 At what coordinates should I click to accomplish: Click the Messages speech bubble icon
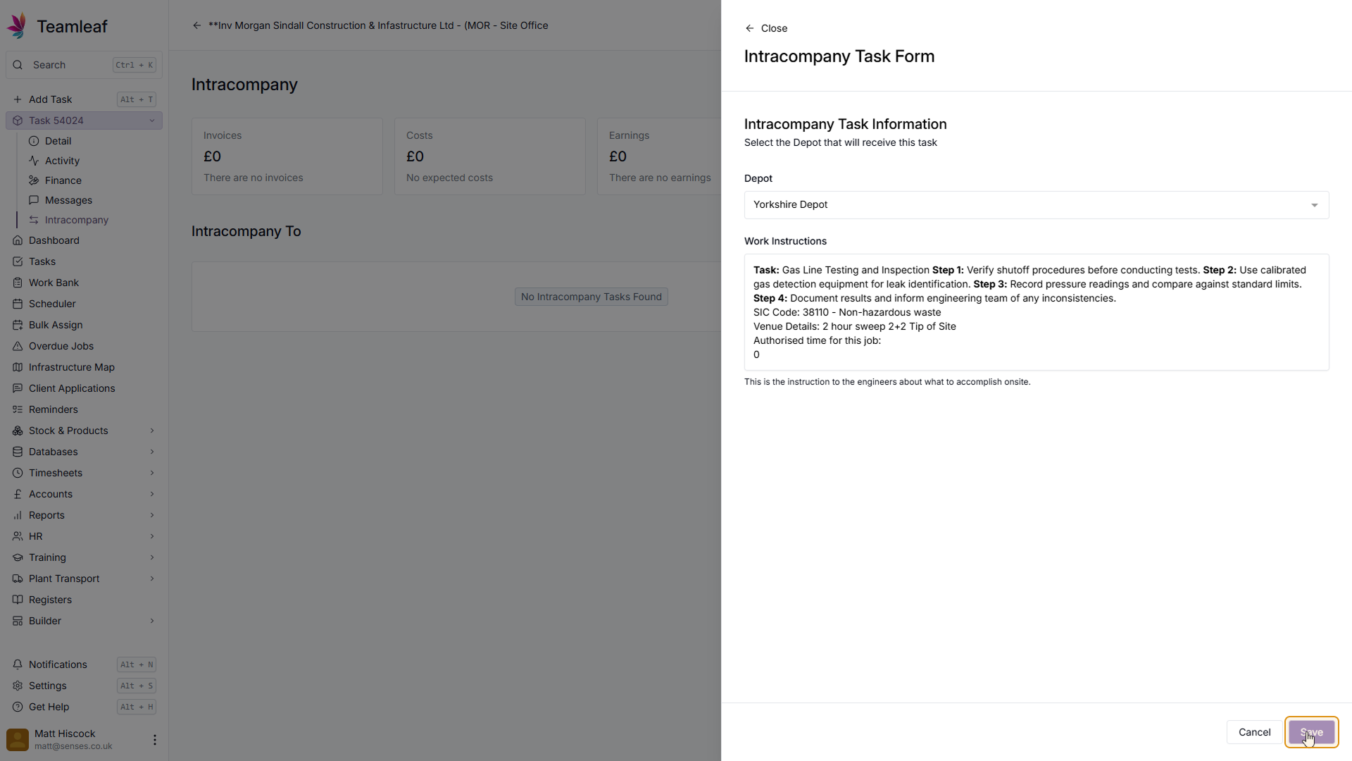click(34, 200)
